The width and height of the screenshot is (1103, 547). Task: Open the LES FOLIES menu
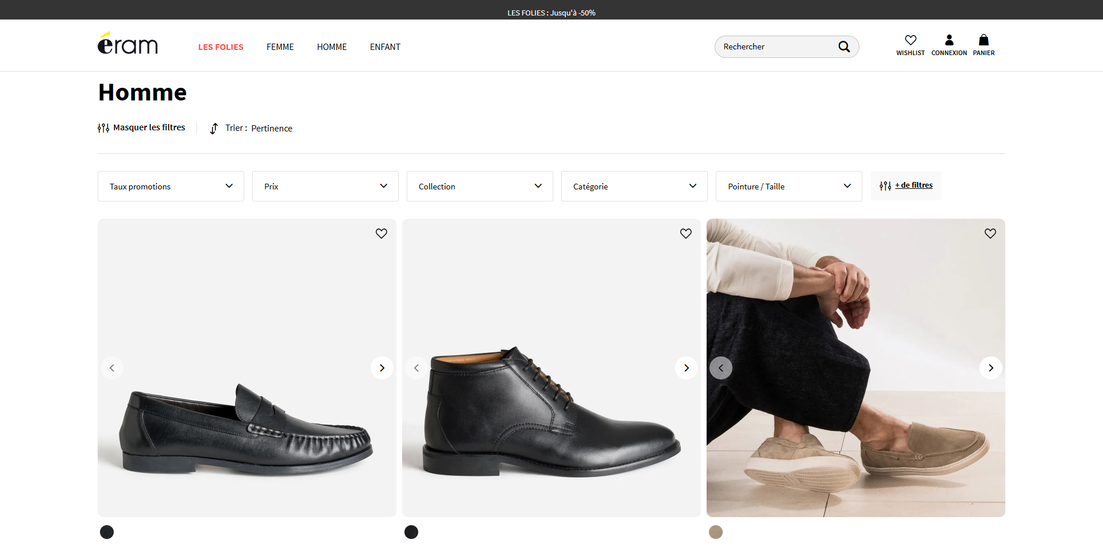pos(221,47)
